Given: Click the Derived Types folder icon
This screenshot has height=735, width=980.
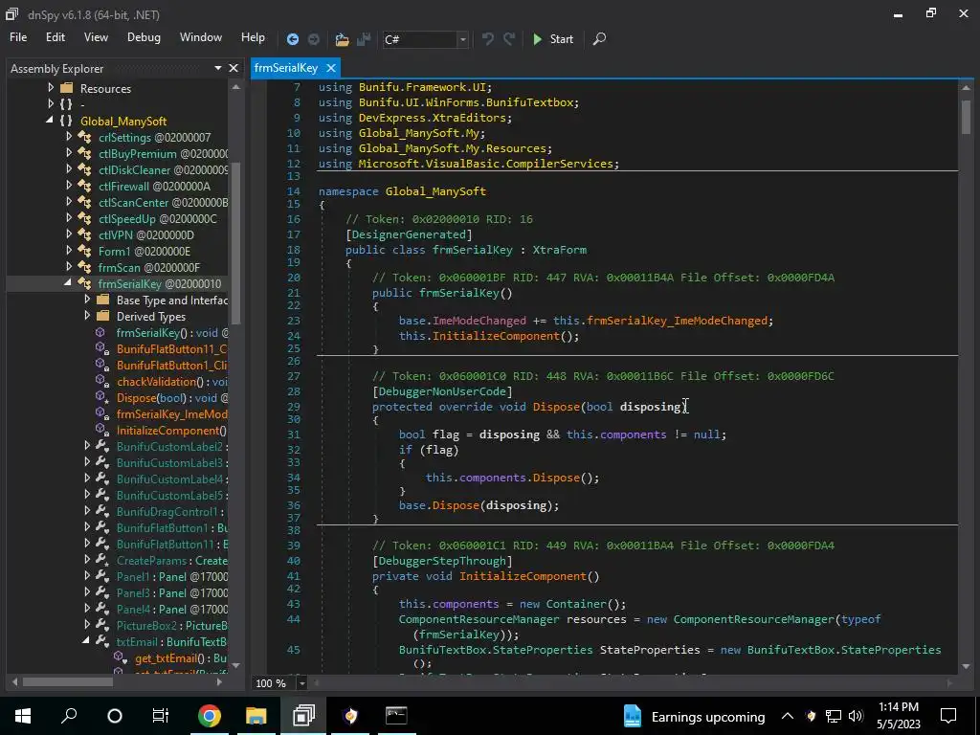Looking at the screenshot, I should pyautogui.click(x=103, y=316).
